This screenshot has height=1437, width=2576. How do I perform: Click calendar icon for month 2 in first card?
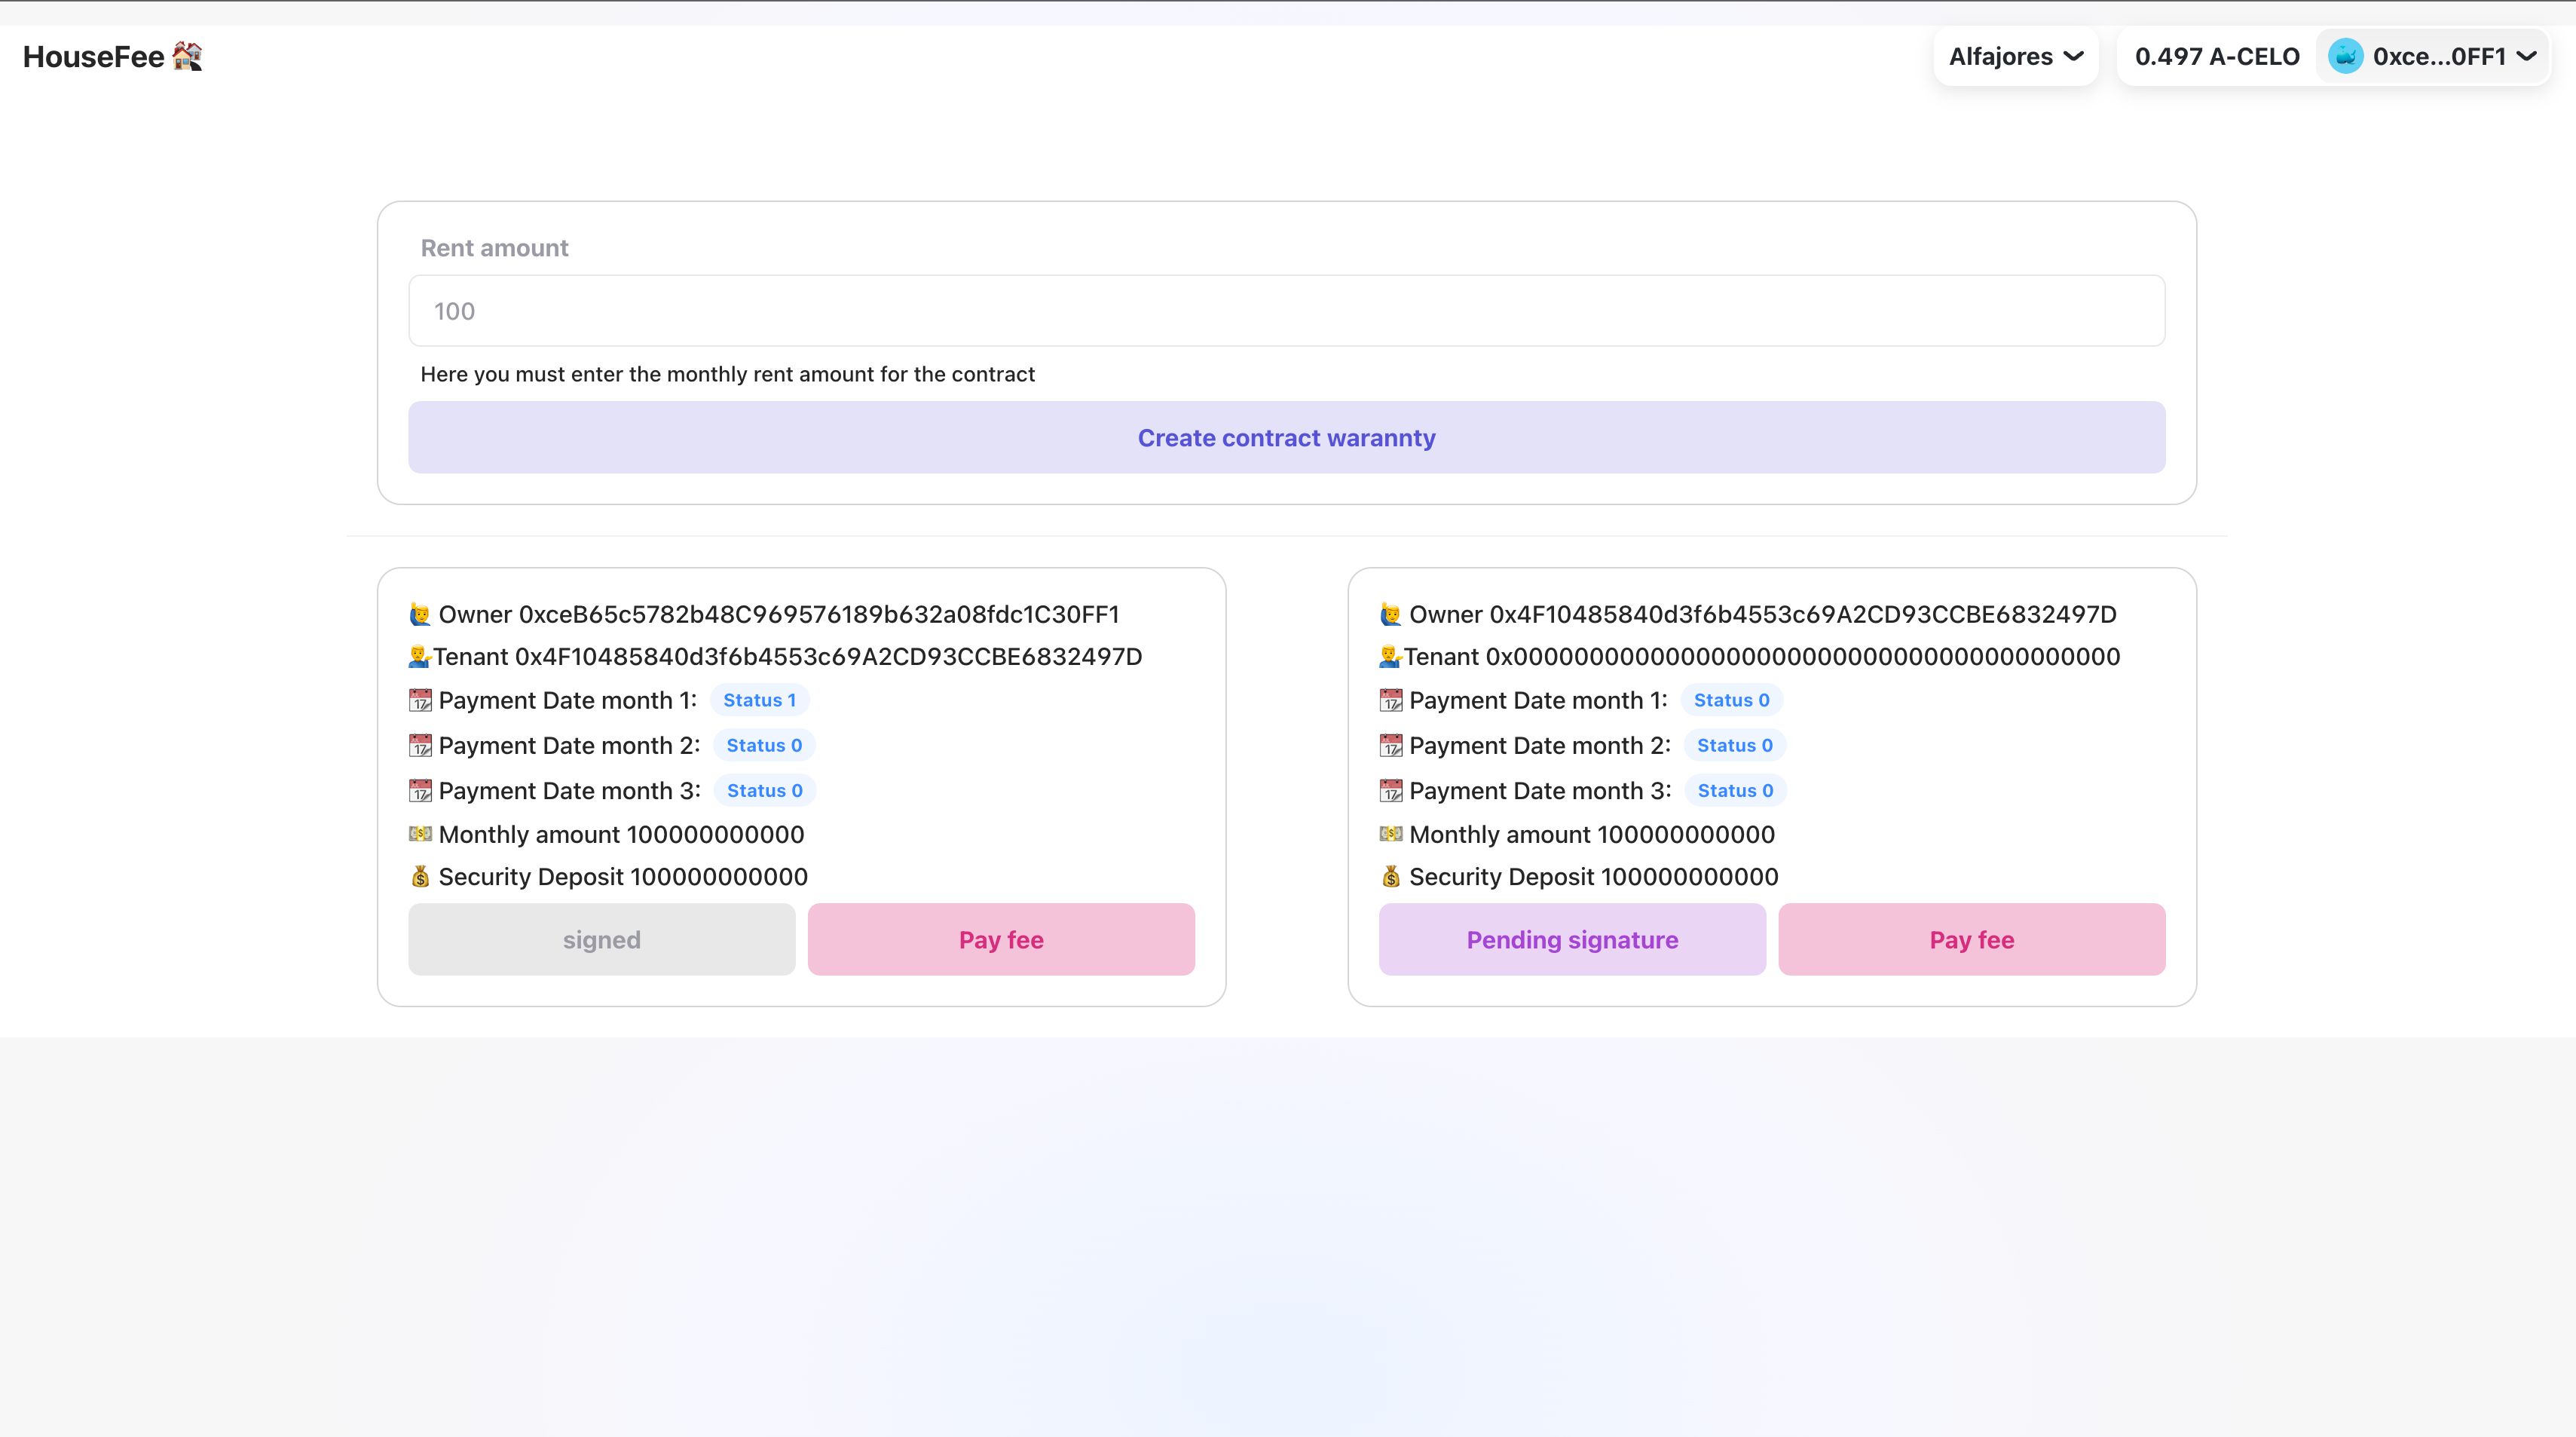click(x=420, y=746)
